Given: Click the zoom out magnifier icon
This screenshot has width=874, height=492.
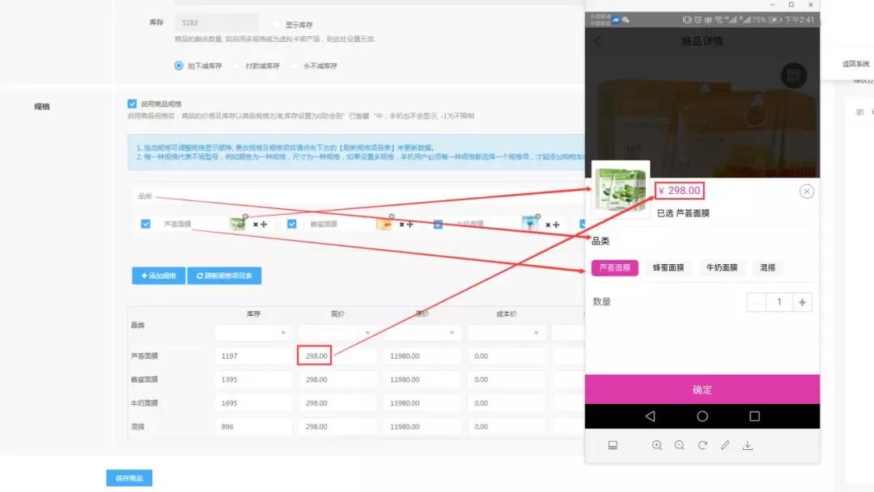Looking at the screenshot, I should pyautogui.click(x=680, y=445).
